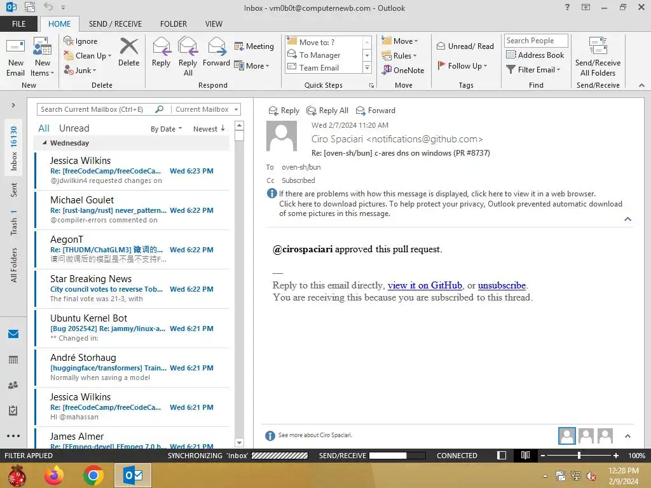Open André Storhaug's email

tap(132, 368)
